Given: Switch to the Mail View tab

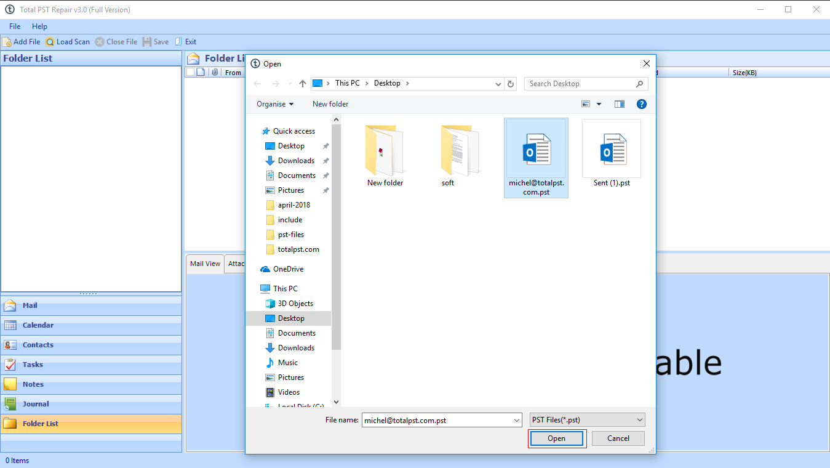Looking at the screenshot, I should coord(205,264).
